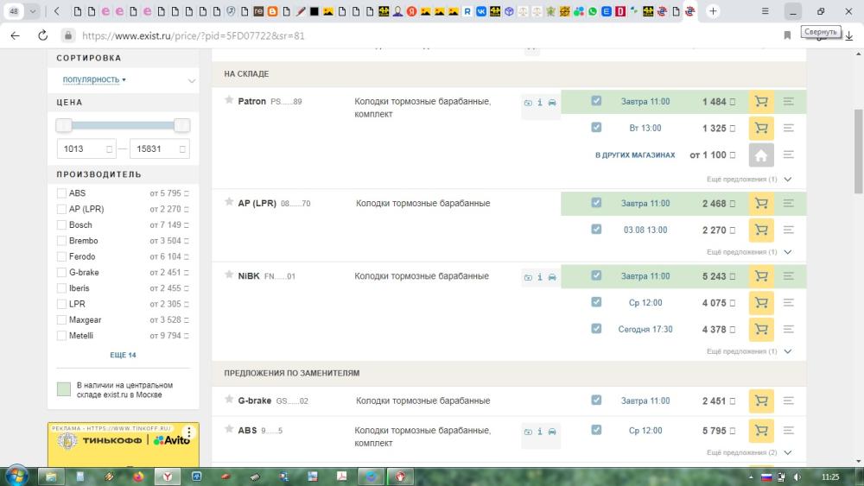Add AP (LPR) 2 468 offer to cart
Image resolution: width=864 pixels, height=486 pixels.
coord(761,204)
